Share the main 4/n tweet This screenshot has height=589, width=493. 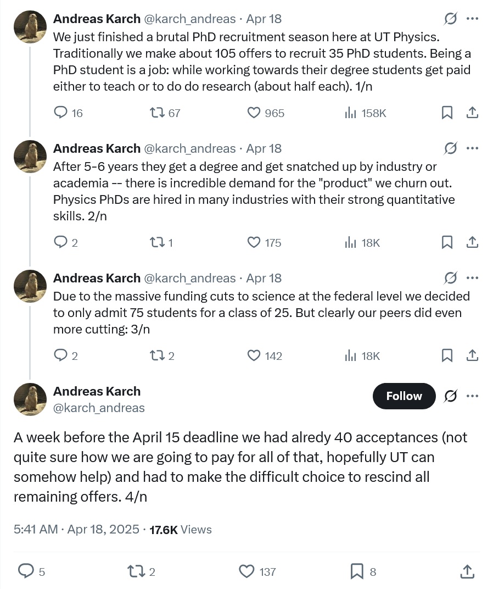tap(467, 571)
